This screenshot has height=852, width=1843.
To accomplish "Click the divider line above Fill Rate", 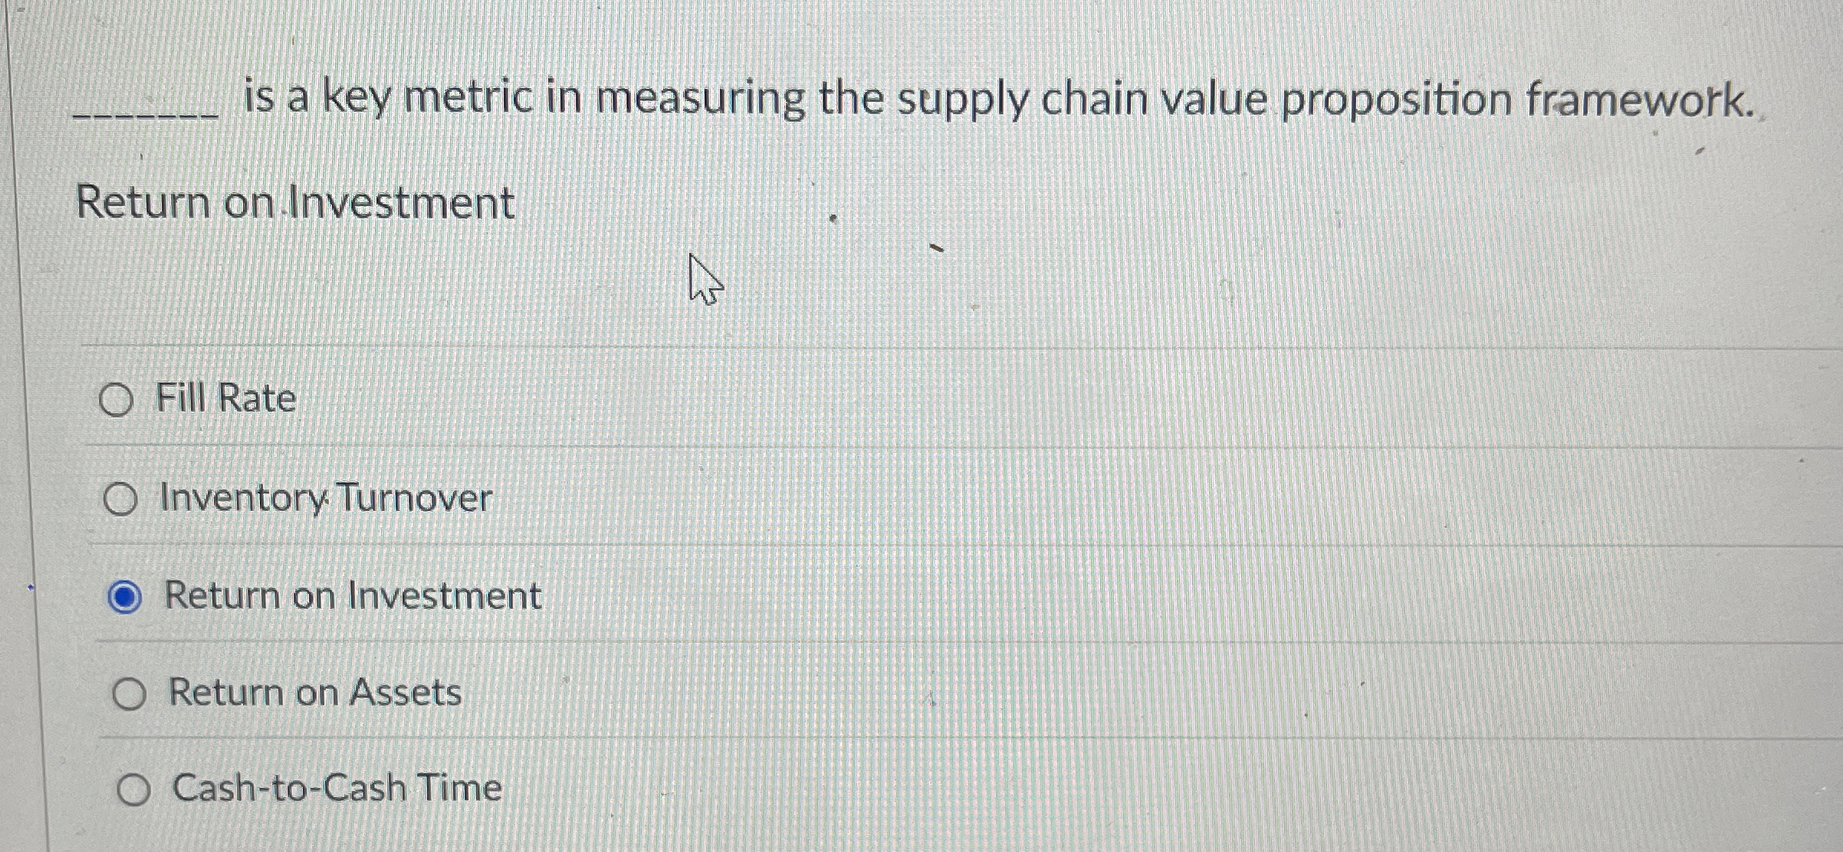I will 920,346.
